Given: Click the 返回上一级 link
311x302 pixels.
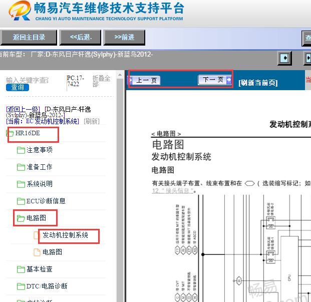Looking at the screenshot, I should tap(23, 109).
